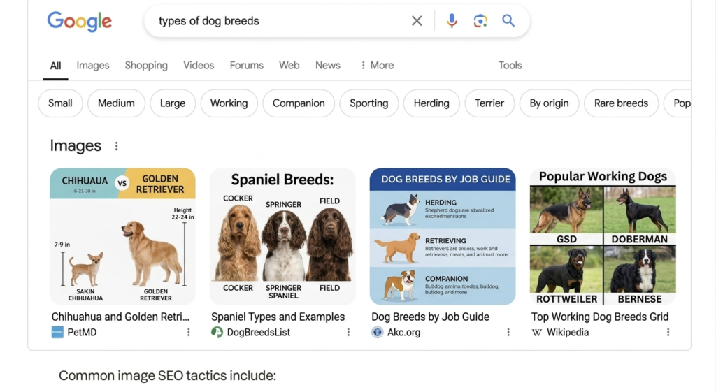The height and width of the screenshot is (392, 716).
Task: Click the DogBreedsList source favicon
Action: (x=217, y=332)
